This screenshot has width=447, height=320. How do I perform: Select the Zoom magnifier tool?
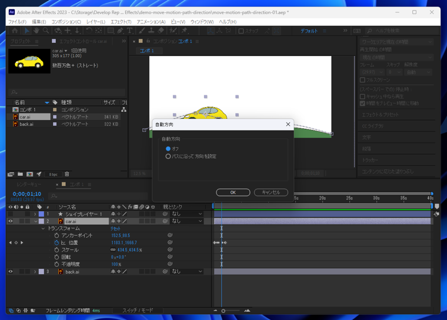coord(46,31)
